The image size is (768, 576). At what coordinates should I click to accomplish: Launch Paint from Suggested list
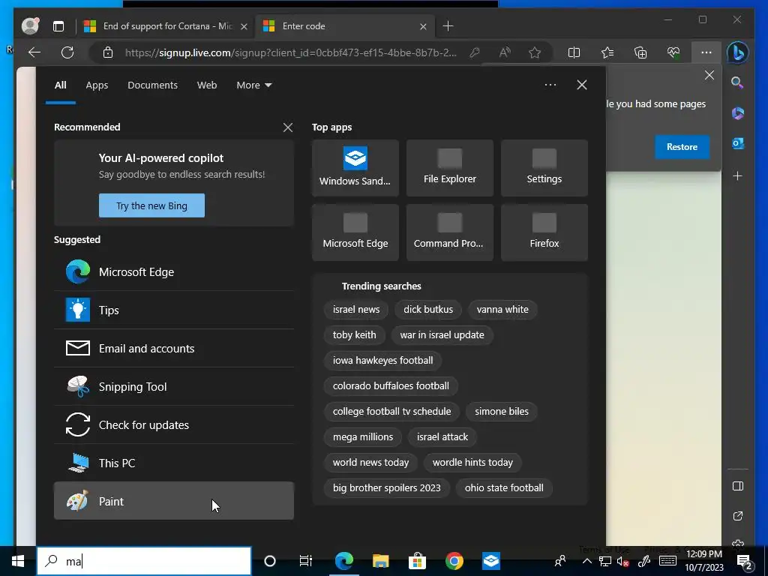(x=174, y=500)
